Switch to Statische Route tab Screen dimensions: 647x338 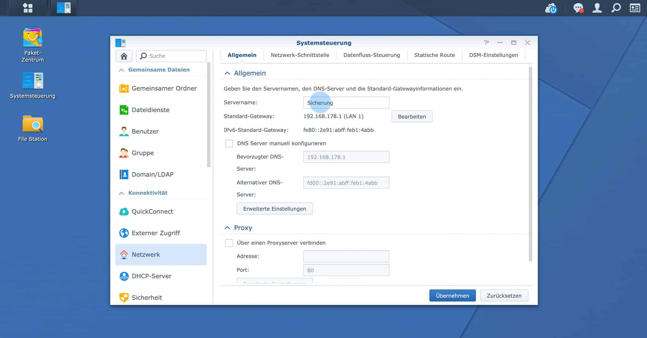coord(434,55)
